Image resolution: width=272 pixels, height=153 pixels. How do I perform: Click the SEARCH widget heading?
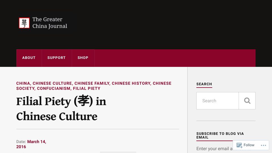point(204,84)
